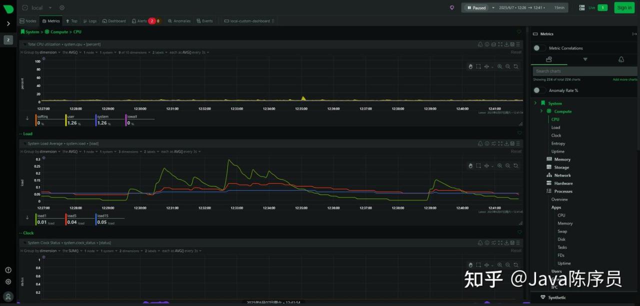
Task: Select the charts tab icon in Metrics panel
Action: tap(549, 59)
